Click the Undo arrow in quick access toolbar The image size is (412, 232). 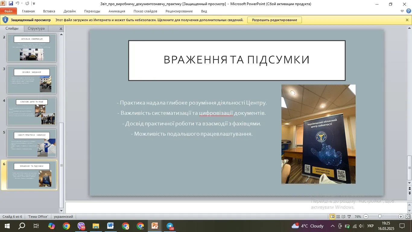[x=17, y=4]
